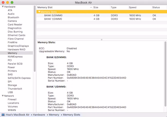Open the NVMExpress sidebar item

pos(15,57)
